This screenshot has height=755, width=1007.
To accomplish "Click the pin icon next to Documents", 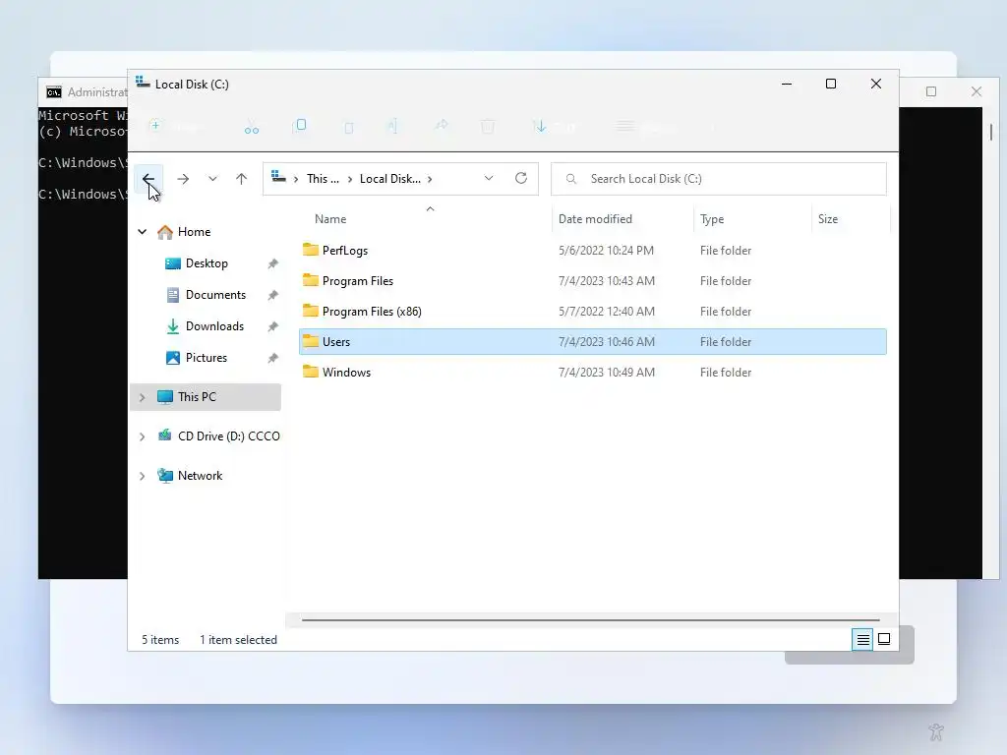I will pos(273,295).
